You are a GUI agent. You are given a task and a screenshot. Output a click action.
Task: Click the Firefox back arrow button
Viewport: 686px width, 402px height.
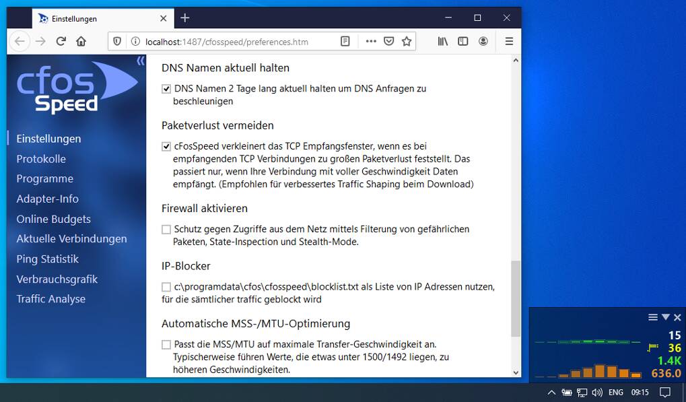20,41
